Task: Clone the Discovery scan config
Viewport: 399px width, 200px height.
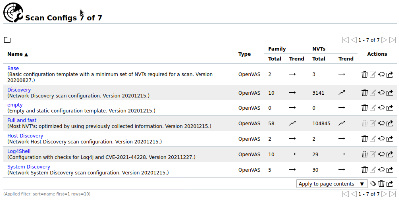Action: coord(381,92)
